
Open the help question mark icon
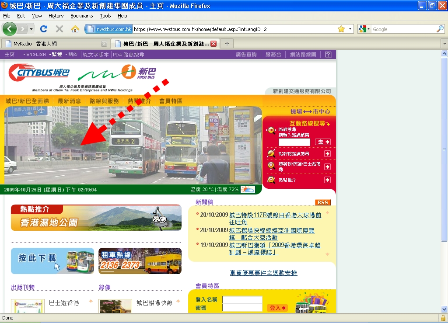click(x=328, y=55)
